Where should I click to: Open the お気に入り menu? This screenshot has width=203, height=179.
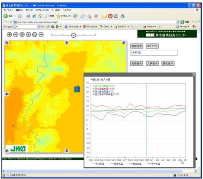[42, 10]
